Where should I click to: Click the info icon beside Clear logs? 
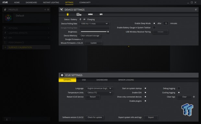194,97
